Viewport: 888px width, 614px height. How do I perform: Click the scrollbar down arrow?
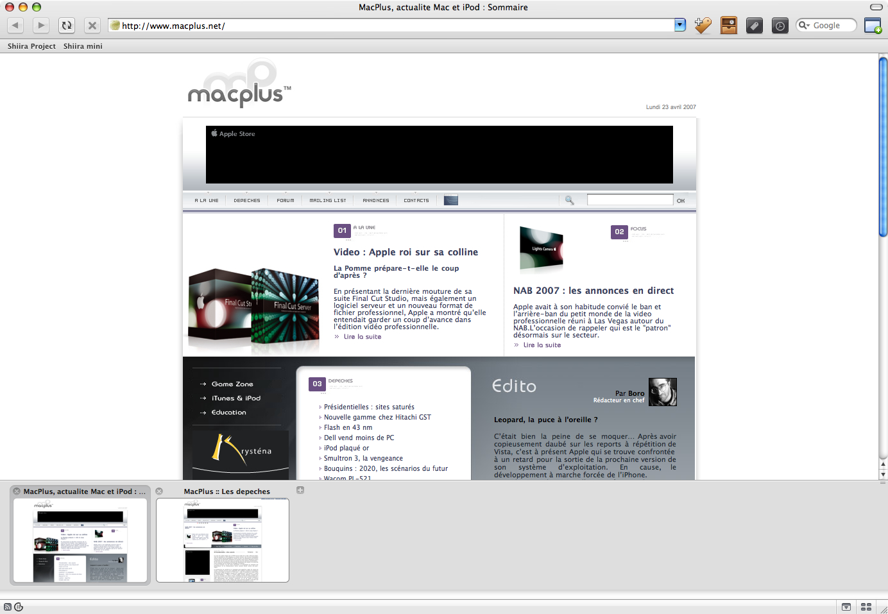(883, 475)
